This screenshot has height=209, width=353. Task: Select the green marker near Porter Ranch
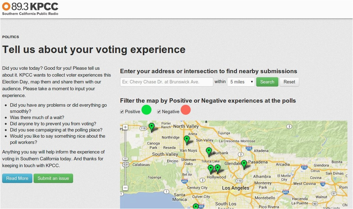[x=152, y=127]
